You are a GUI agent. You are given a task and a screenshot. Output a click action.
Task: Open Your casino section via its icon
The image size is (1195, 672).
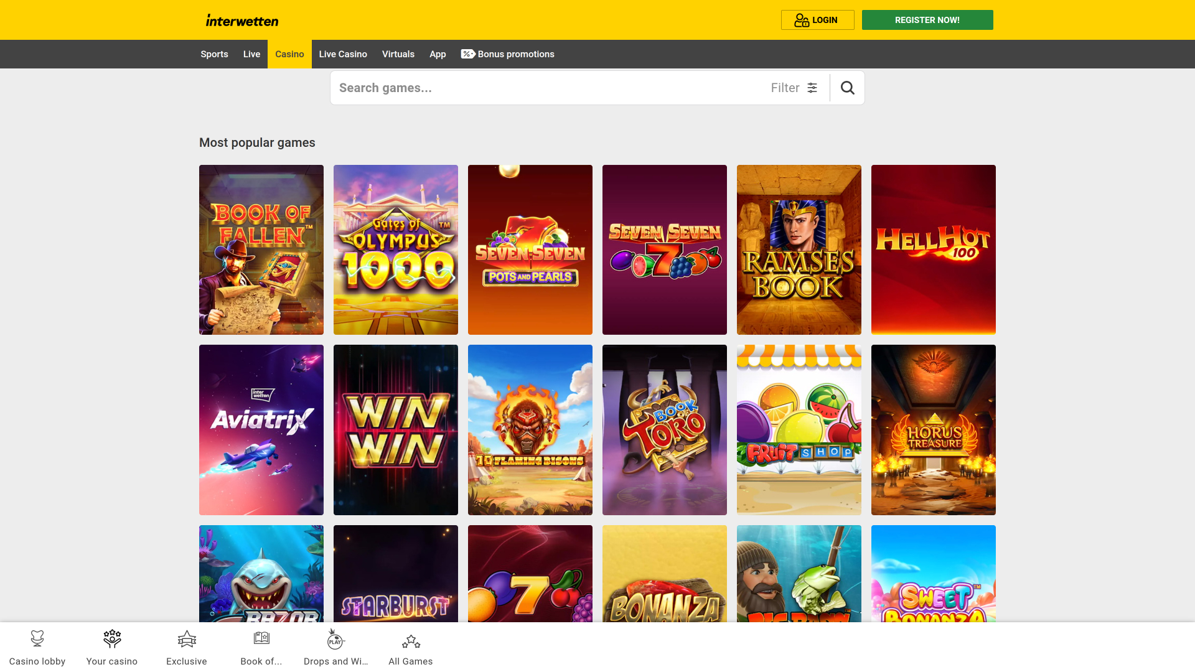(112, 638)
